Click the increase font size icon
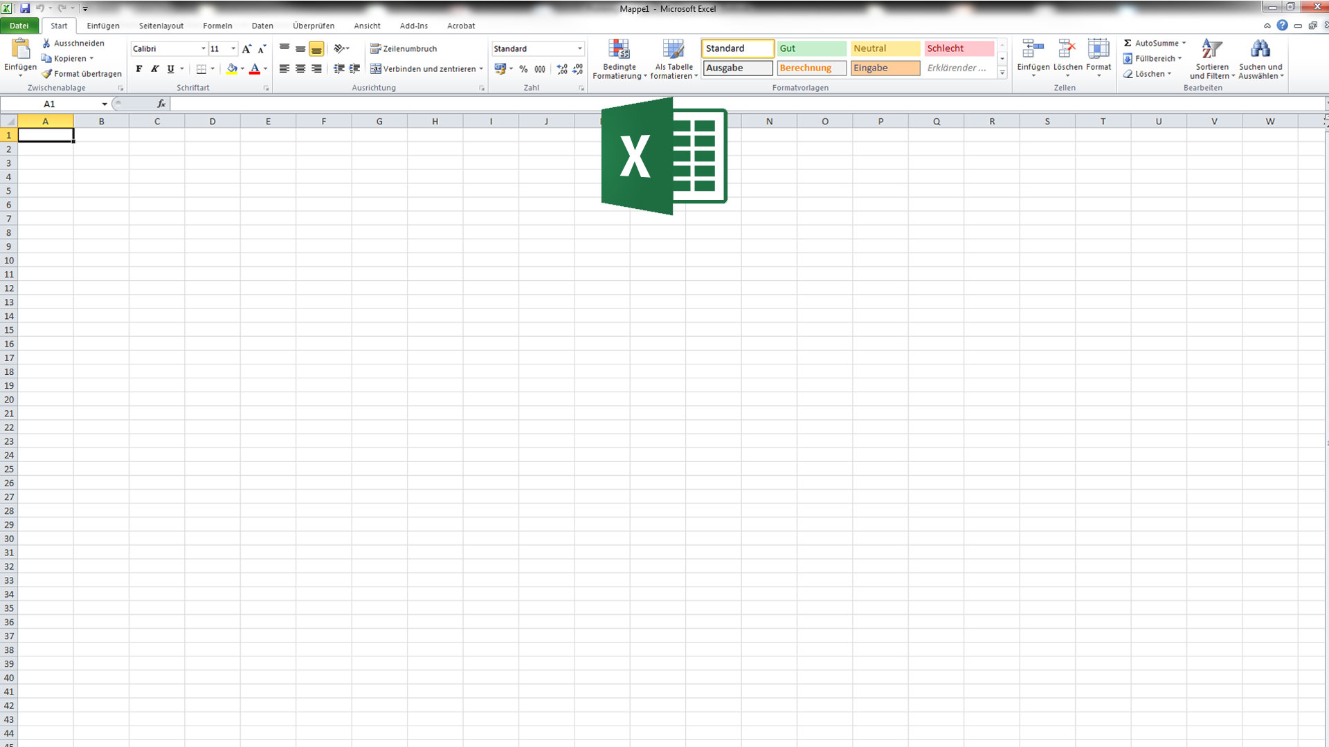Image resolution: width=1329 pixels, height=747 pixels. pos(246,49)
